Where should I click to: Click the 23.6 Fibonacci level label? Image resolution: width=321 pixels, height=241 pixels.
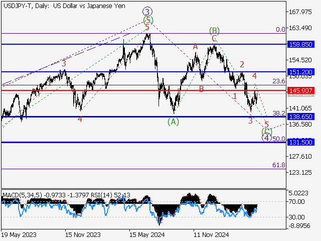click(x=279, y=81)
